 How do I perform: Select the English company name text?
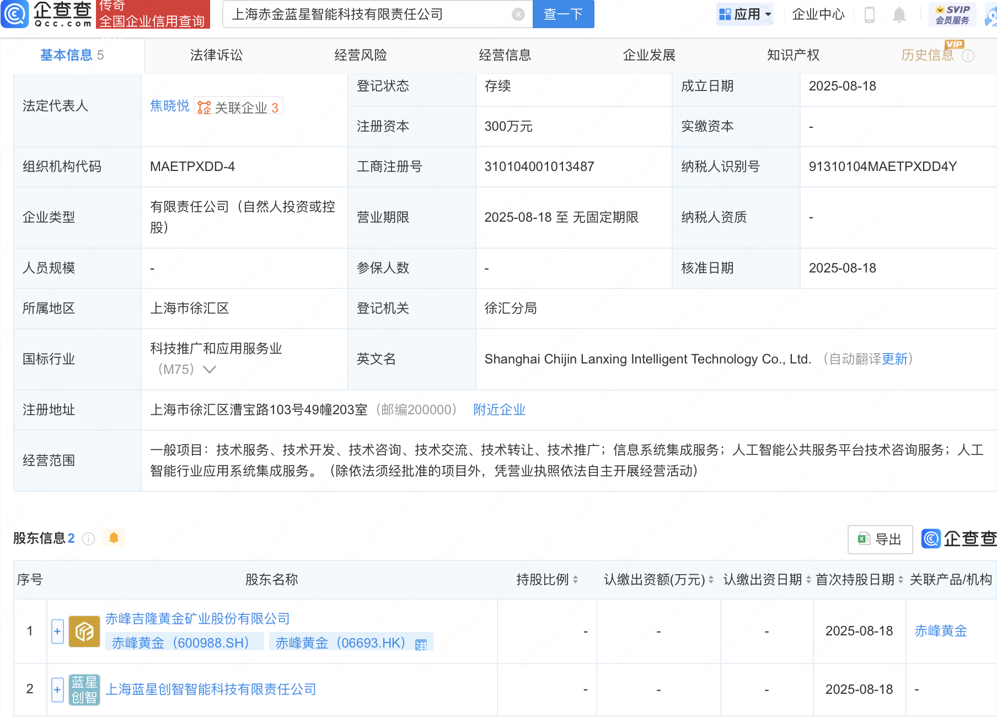tap(648, 359)
